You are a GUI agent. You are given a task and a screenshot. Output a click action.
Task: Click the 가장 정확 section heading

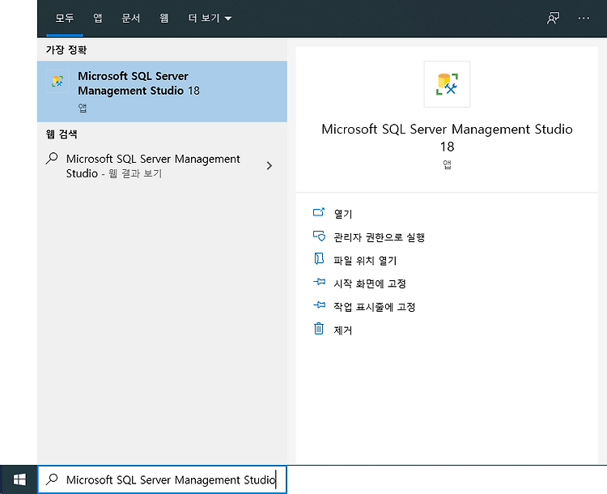tap(66, 49)
